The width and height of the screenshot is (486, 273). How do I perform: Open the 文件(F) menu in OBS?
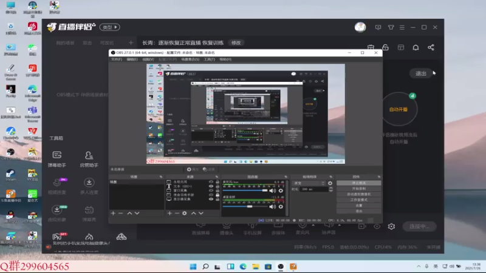[x=117, y=59]
